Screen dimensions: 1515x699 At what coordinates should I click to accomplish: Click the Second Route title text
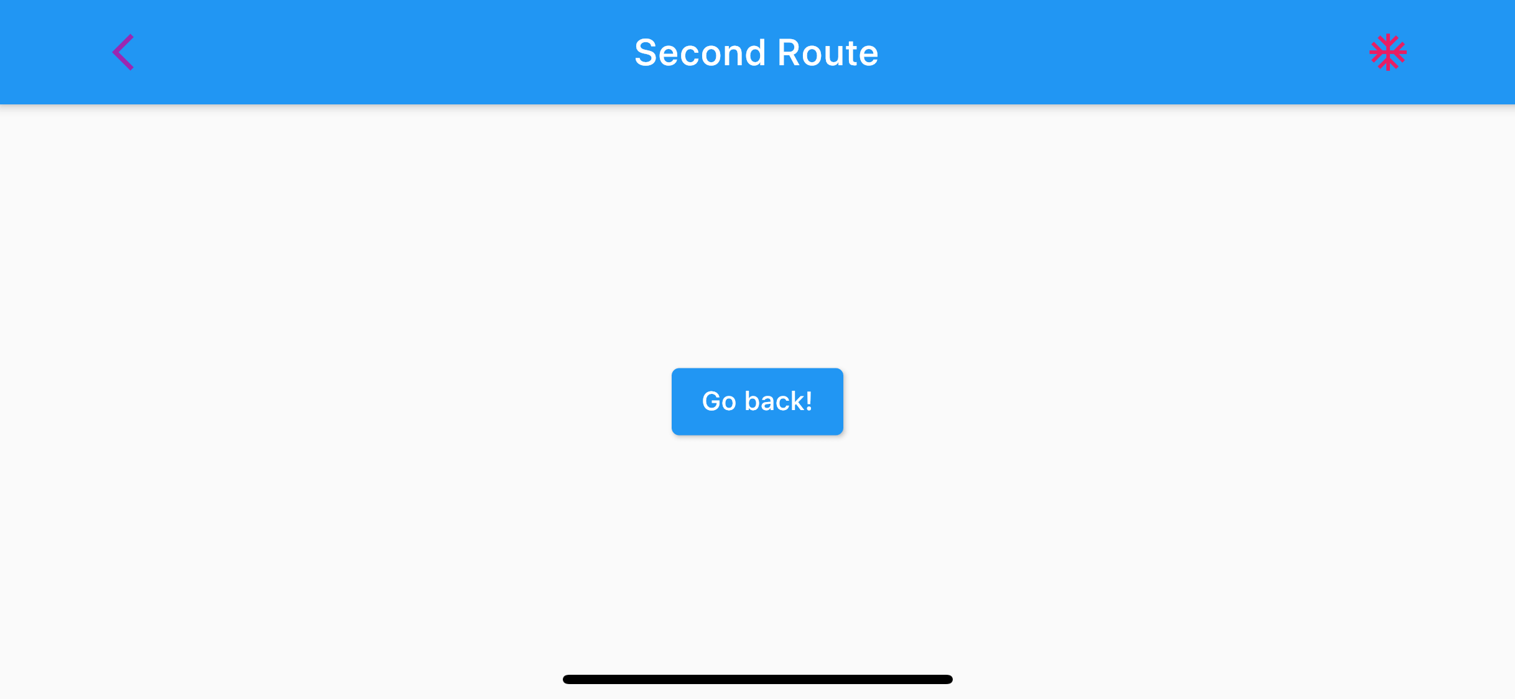pyautogui.click(x=756, y=52)
